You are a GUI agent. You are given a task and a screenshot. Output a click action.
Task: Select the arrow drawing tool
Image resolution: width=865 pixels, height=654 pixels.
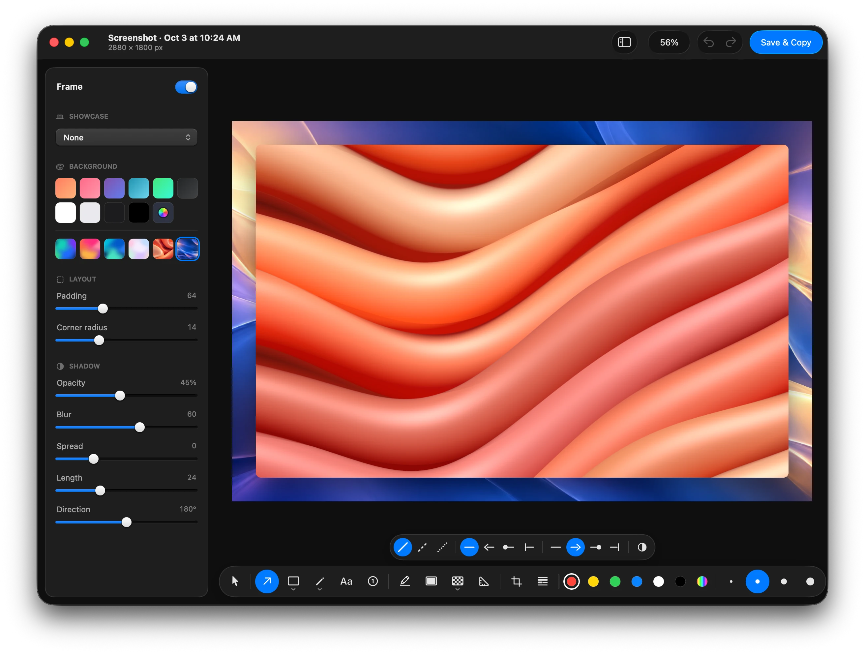pyautogui.click(x=267, y=581)
